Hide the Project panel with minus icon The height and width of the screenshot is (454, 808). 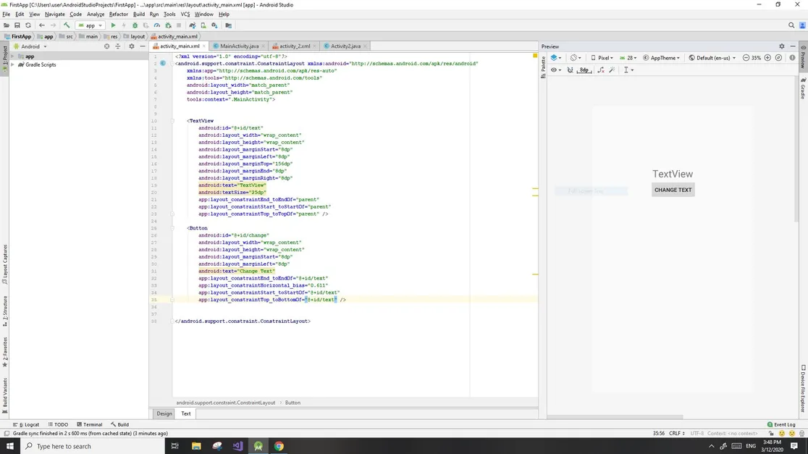click(x=143, y=46)
